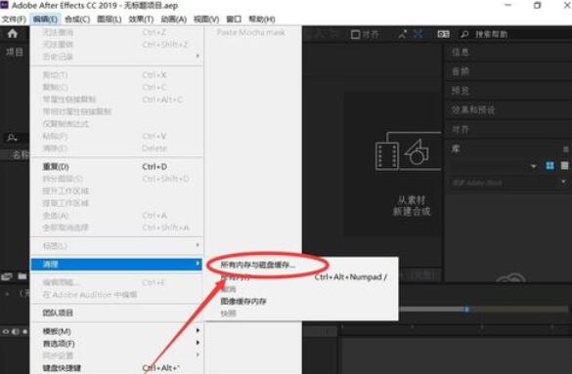572x374 pixels.
Task: Create a new folder with the folder icon
Action: 22,276
